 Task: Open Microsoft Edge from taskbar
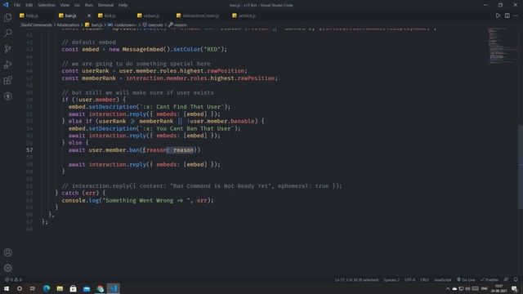click(47, 288)
